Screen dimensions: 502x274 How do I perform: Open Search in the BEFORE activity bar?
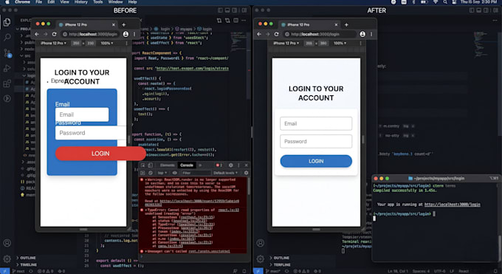7,38
